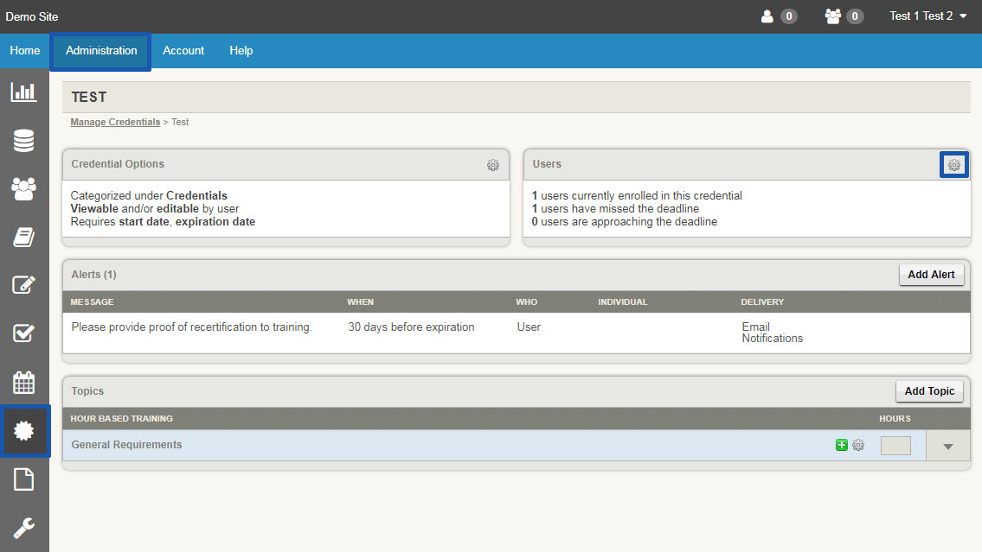Open the wrench tools icon at sidebar bottom
This screenshot has width=982, height=552.
23,528
